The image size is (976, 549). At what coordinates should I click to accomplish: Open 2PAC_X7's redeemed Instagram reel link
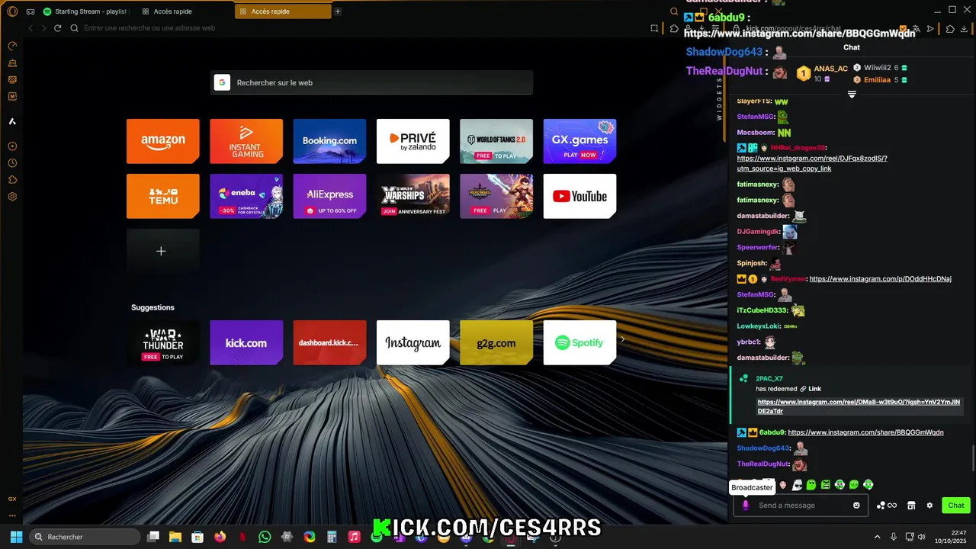click(859, 406)
